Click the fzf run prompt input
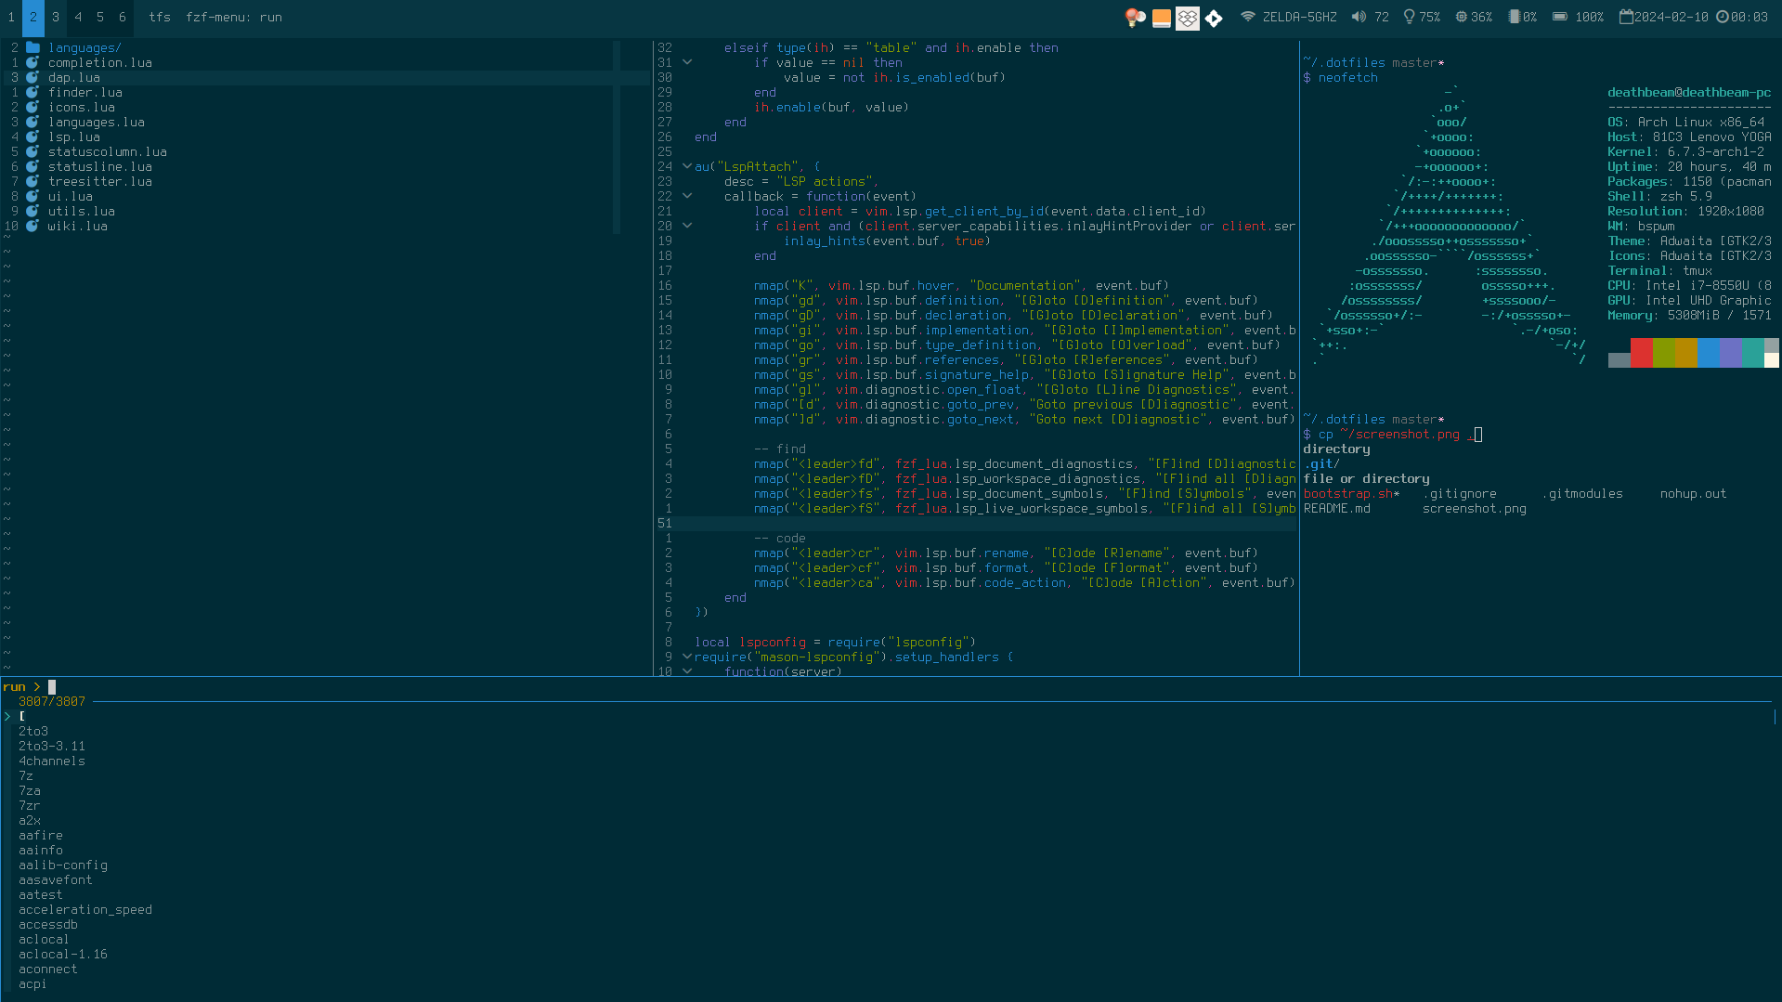This screenshot has width=1782, height=1002. pos(910,686)
